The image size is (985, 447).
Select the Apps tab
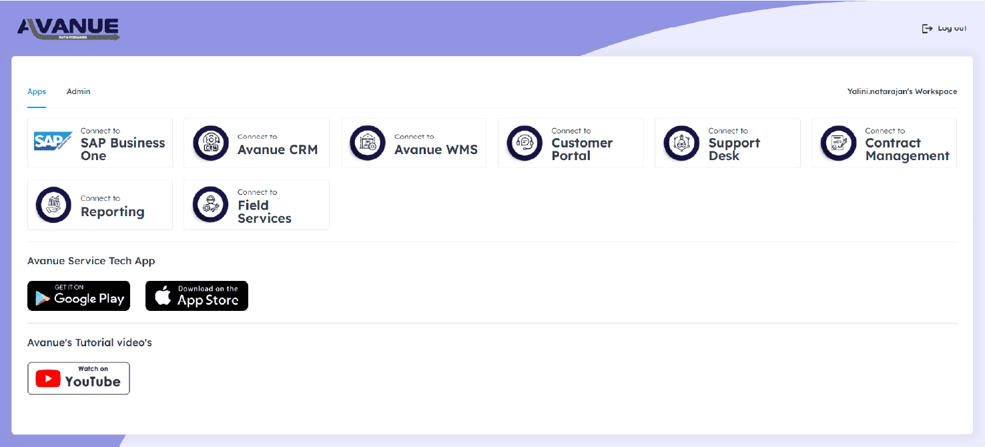[x=37, y=91]
